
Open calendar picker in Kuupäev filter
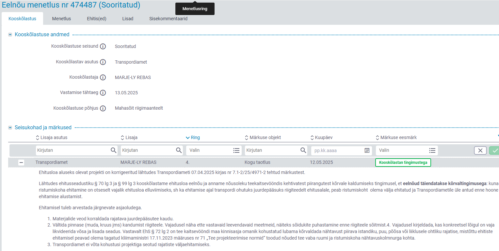pyautogui.click(x=367, y=150)
